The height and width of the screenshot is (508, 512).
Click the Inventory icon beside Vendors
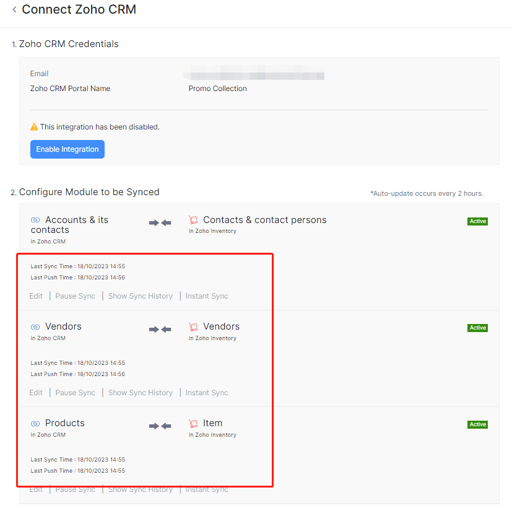tap(193, 326)
